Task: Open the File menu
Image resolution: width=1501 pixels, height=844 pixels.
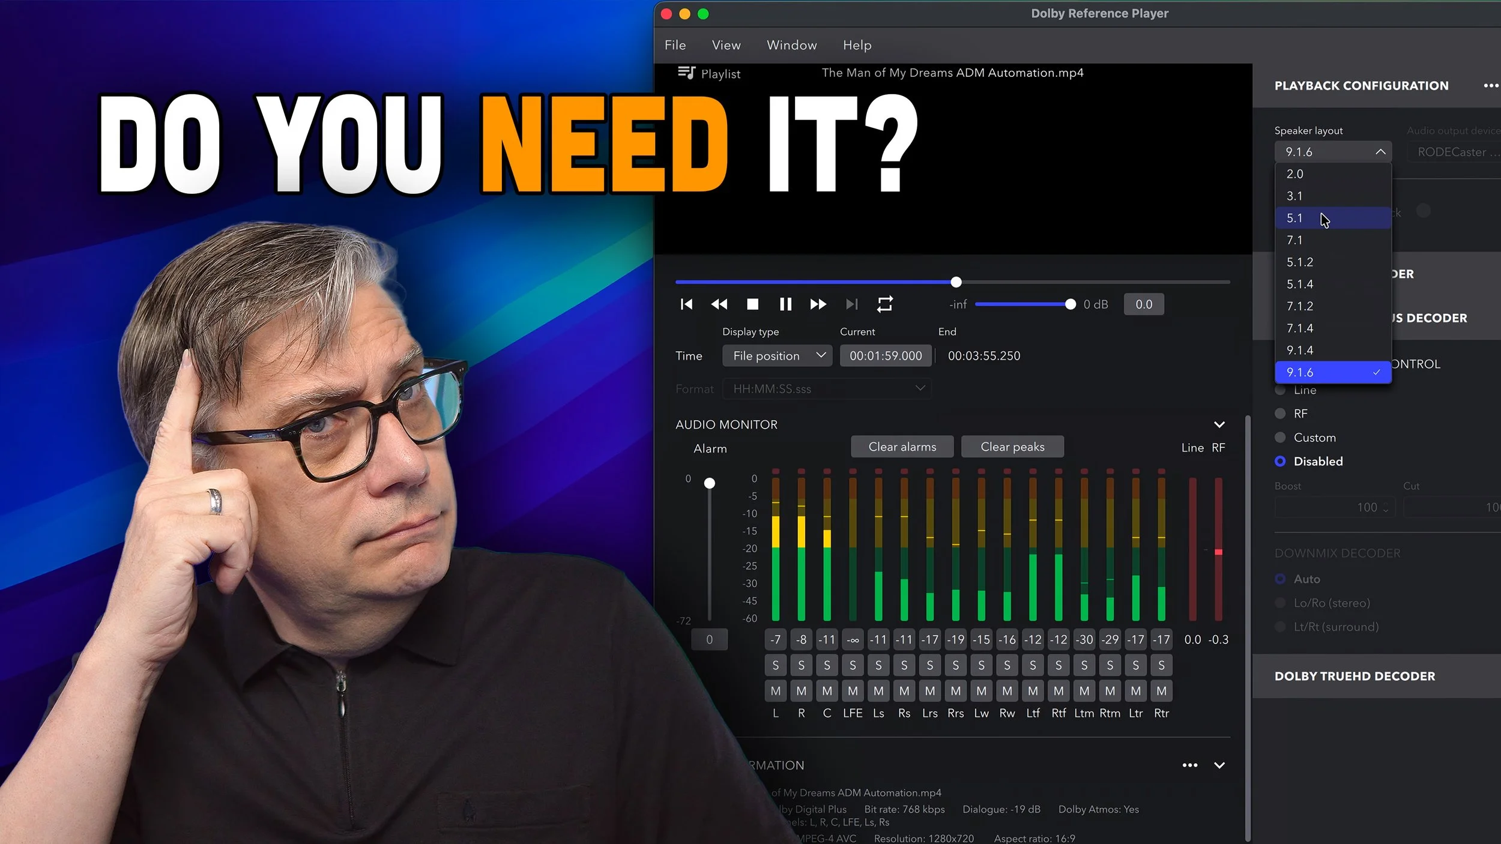Action: 675,45
